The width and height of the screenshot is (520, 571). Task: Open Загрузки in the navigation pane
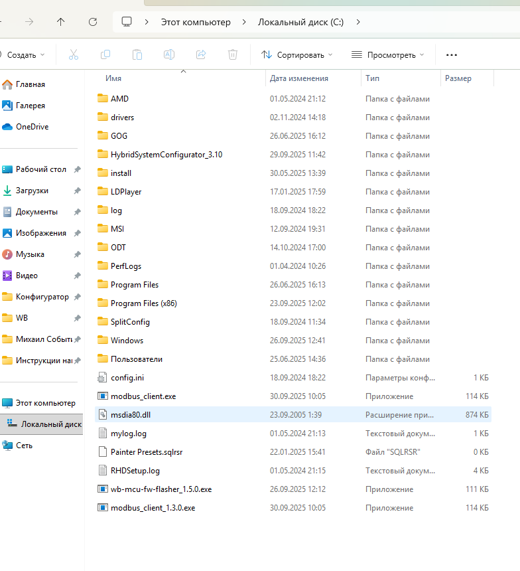32,191
